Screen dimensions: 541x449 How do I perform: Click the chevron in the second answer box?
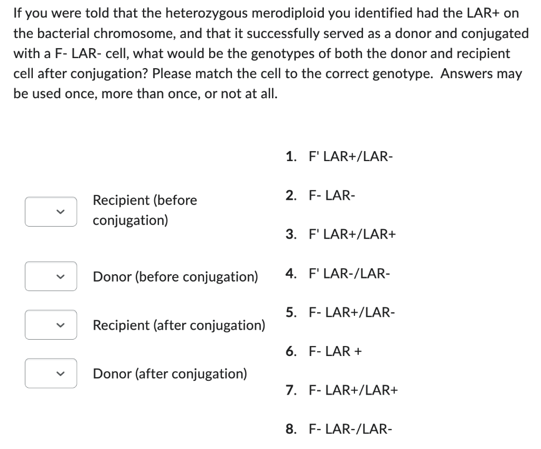tap(60, 276)
